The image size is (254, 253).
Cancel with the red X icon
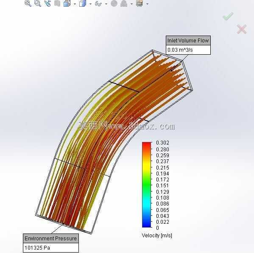(242, 29)
